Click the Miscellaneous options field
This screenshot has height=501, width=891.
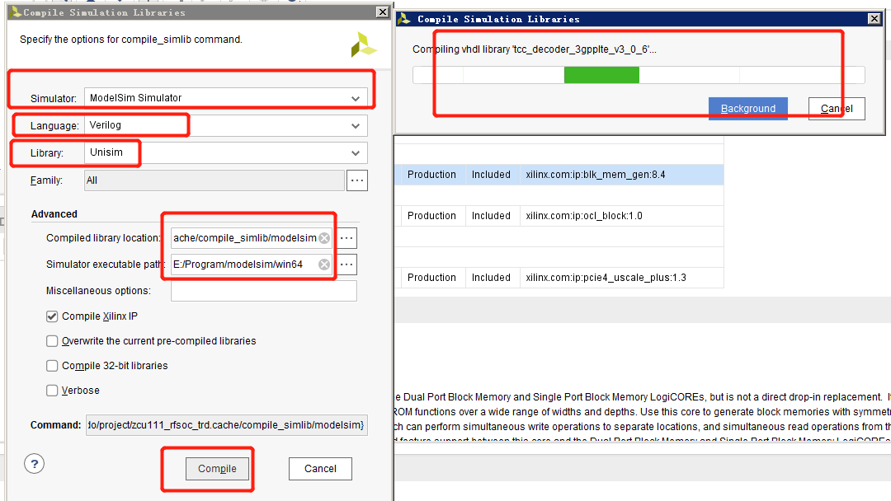click(263, 290)
